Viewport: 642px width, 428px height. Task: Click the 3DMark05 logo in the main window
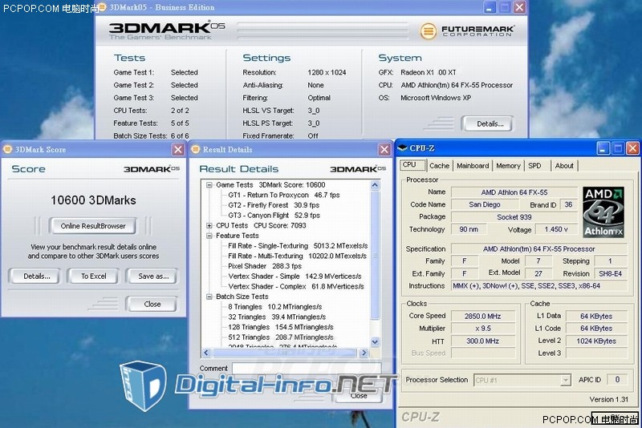pos(162,30)
